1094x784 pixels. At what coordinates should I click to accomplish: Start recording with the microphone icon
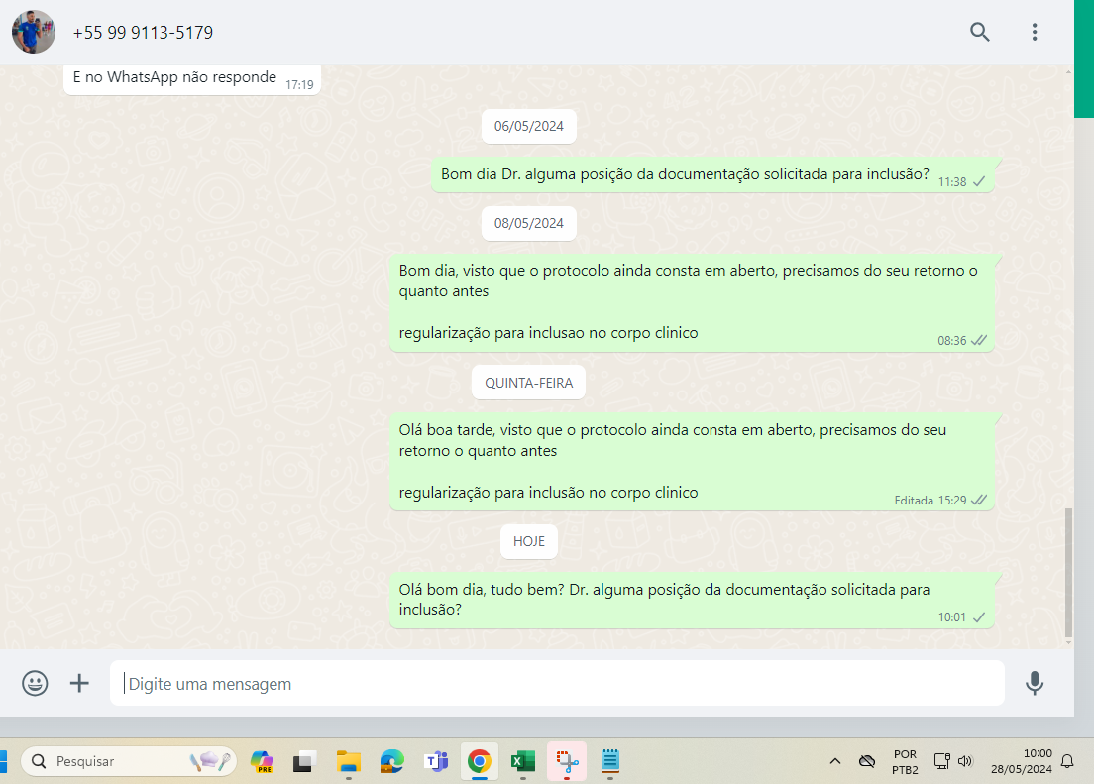click(1034, 683)
